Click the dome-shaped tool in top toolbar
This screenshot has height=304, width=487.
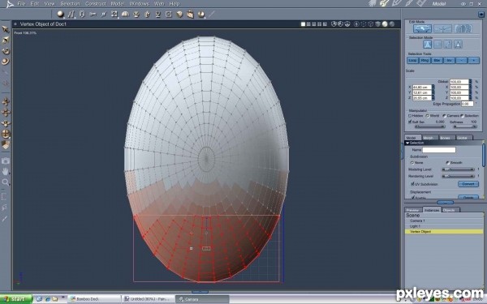click(x=125, y=14)
